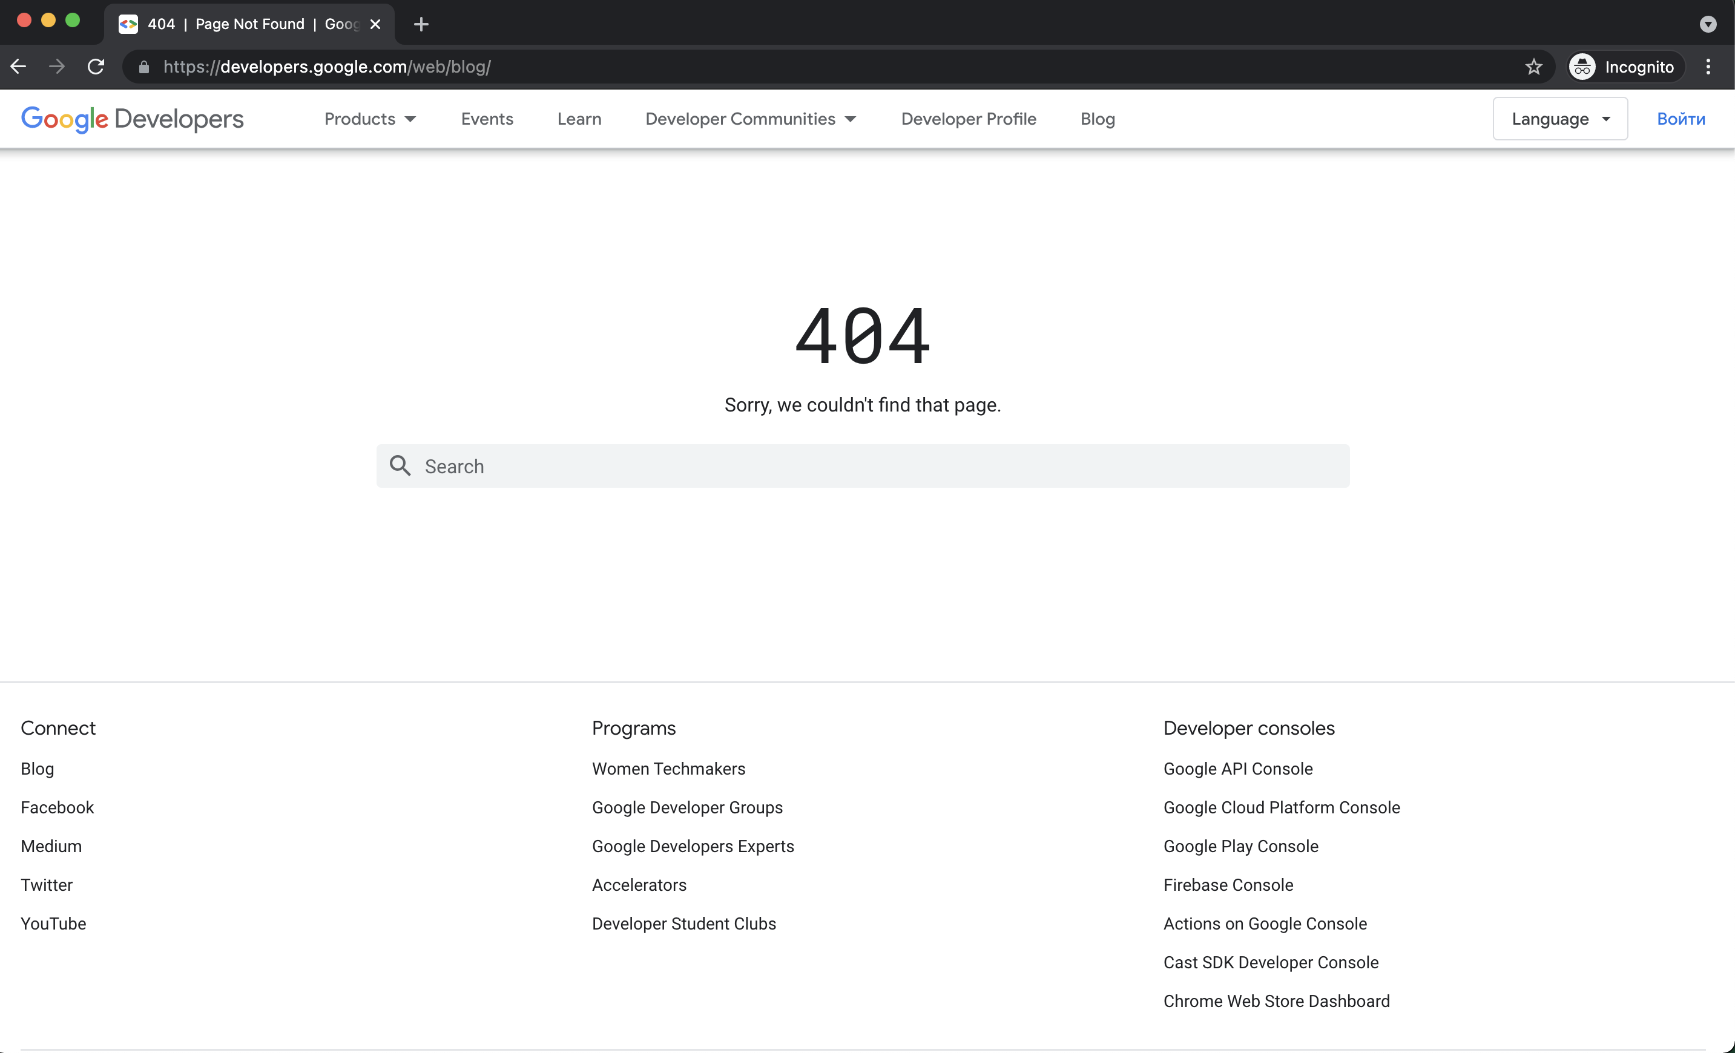Open the browser three-dot menu
The image size is (1735, 1053).
click(x=1708, y=66)
